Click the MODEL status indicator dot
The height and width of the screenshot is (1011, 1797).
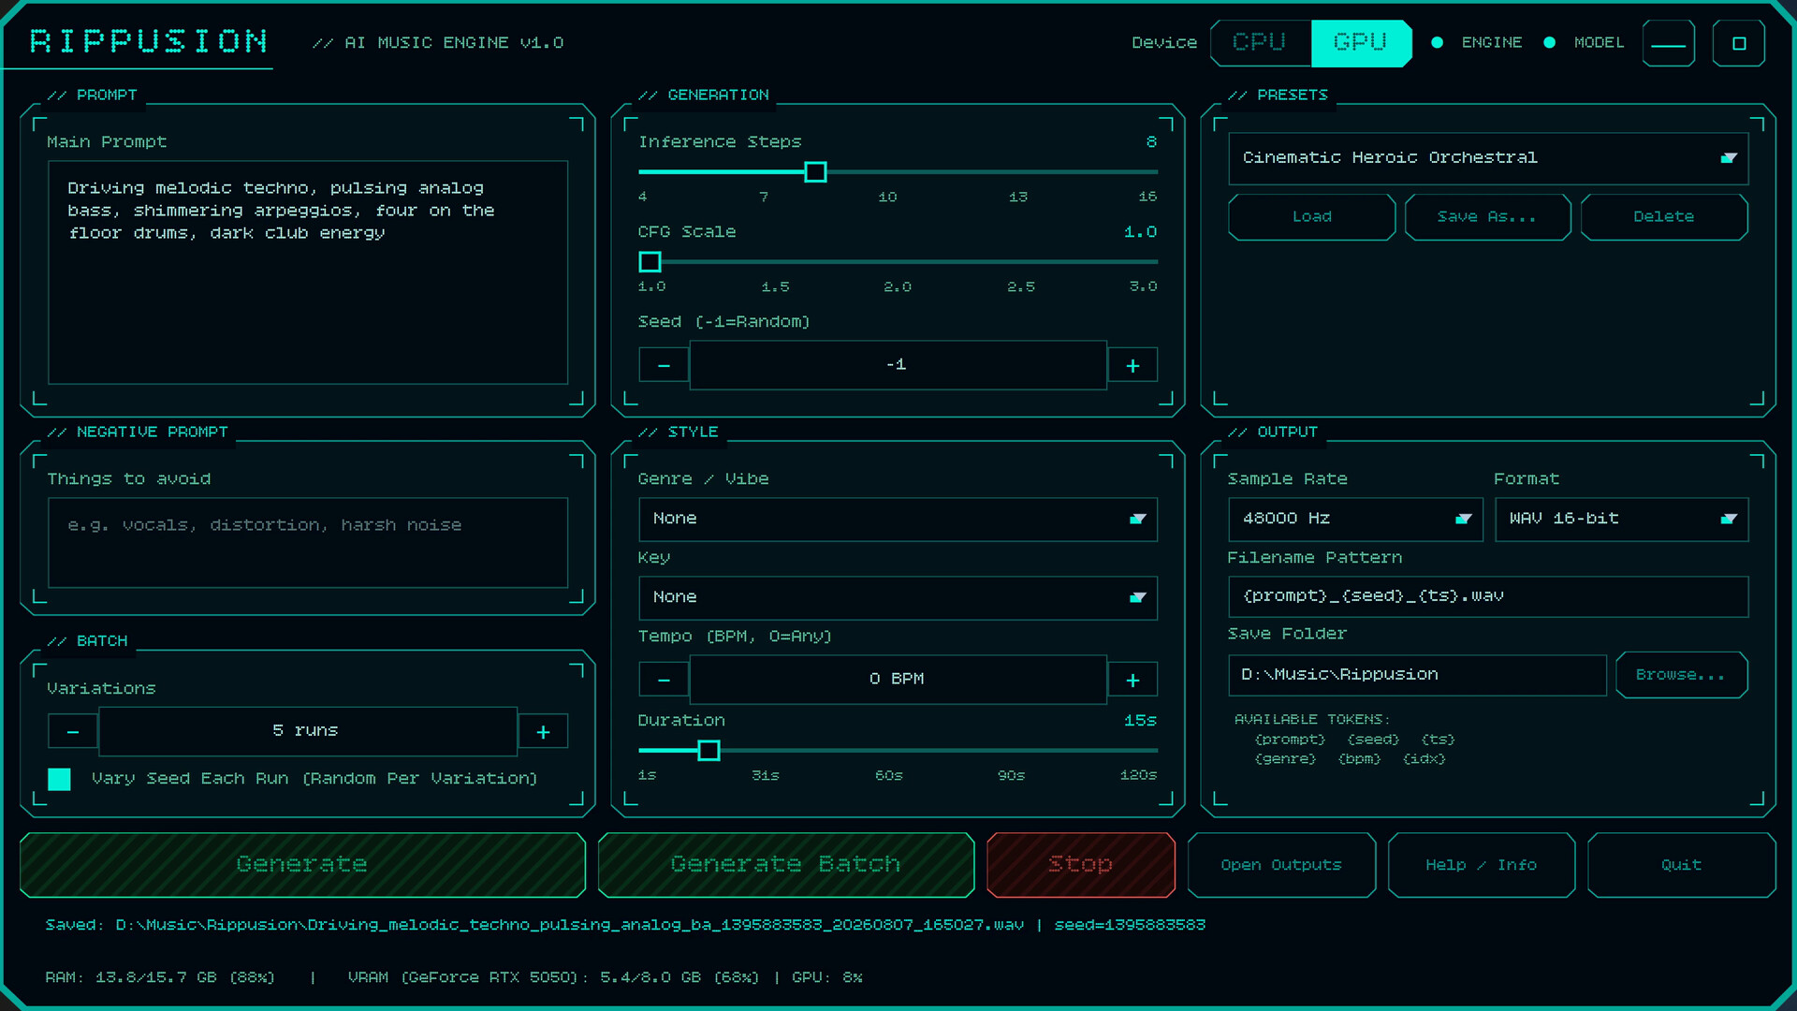click(x=1550, y=43)
